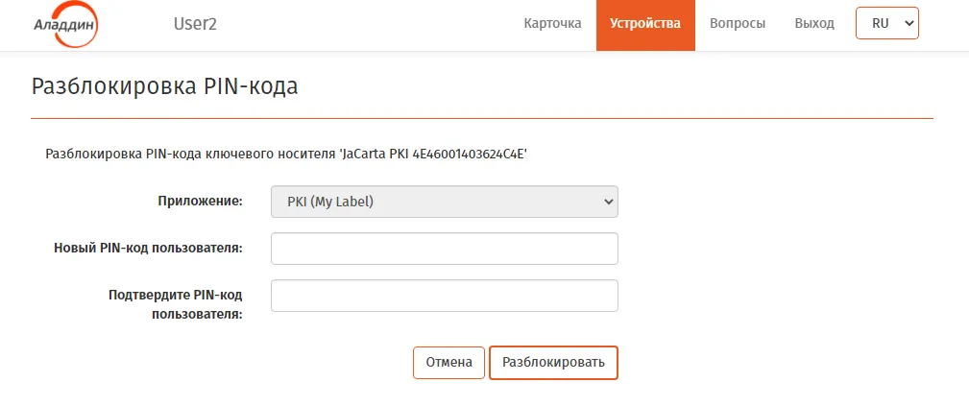969x406 pixels.
Task: Focus the Новый PIN-код пользователя input field
Action: tap(445, 249)
